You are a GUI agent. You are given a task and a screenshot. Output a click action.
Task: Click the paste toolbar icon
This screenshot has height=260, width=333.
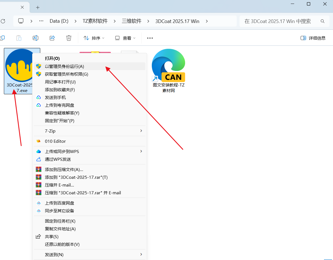[19, 38]
